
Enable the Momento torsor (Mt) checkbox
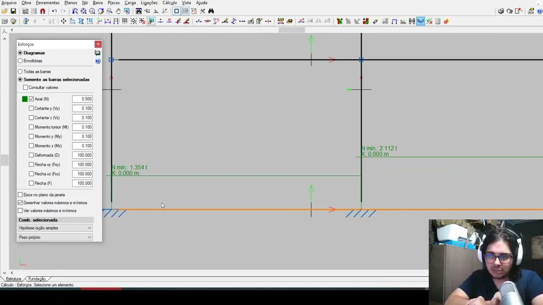(31, 127)
